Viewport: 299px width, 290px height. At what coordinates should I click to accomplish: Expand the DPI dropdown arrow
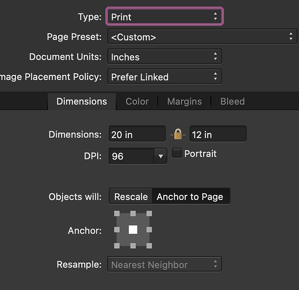160,156
